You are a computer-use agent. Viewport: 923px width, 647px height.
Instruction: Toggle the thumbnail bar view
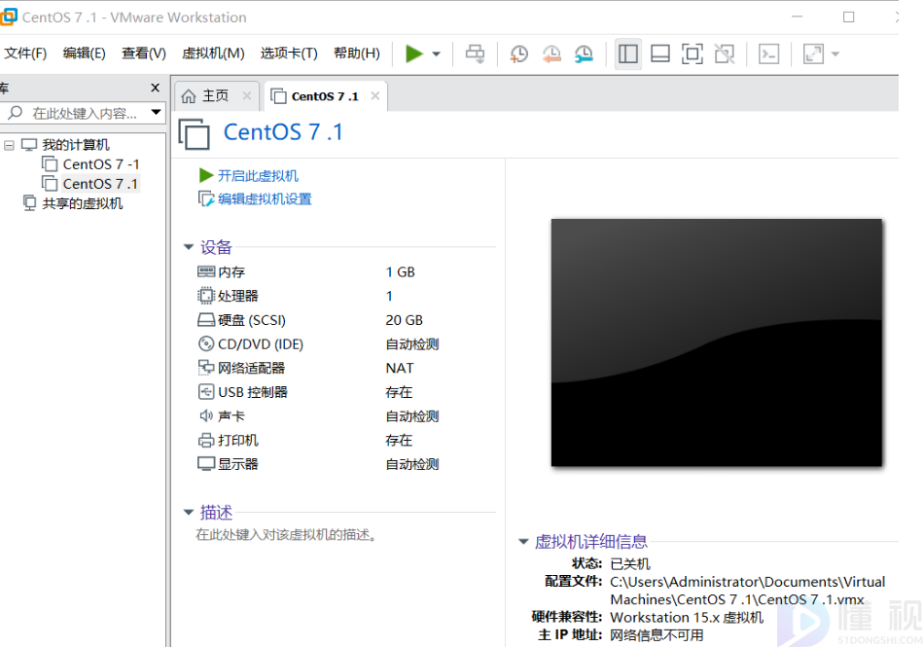(x=660, y=54)
